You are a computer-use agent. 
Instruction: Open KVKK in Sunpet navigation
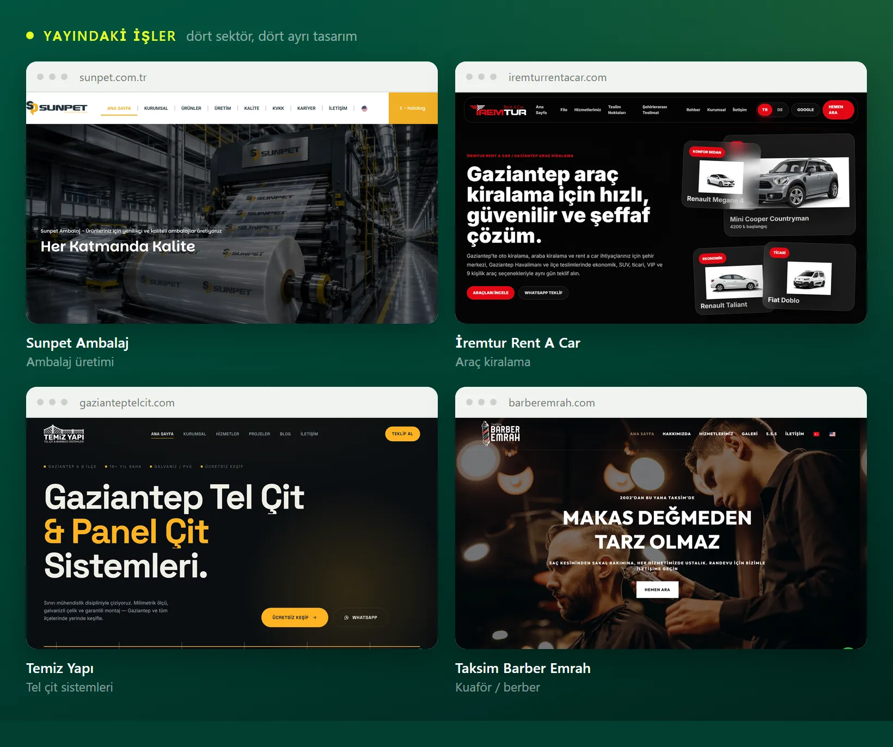tap(278, 108)
